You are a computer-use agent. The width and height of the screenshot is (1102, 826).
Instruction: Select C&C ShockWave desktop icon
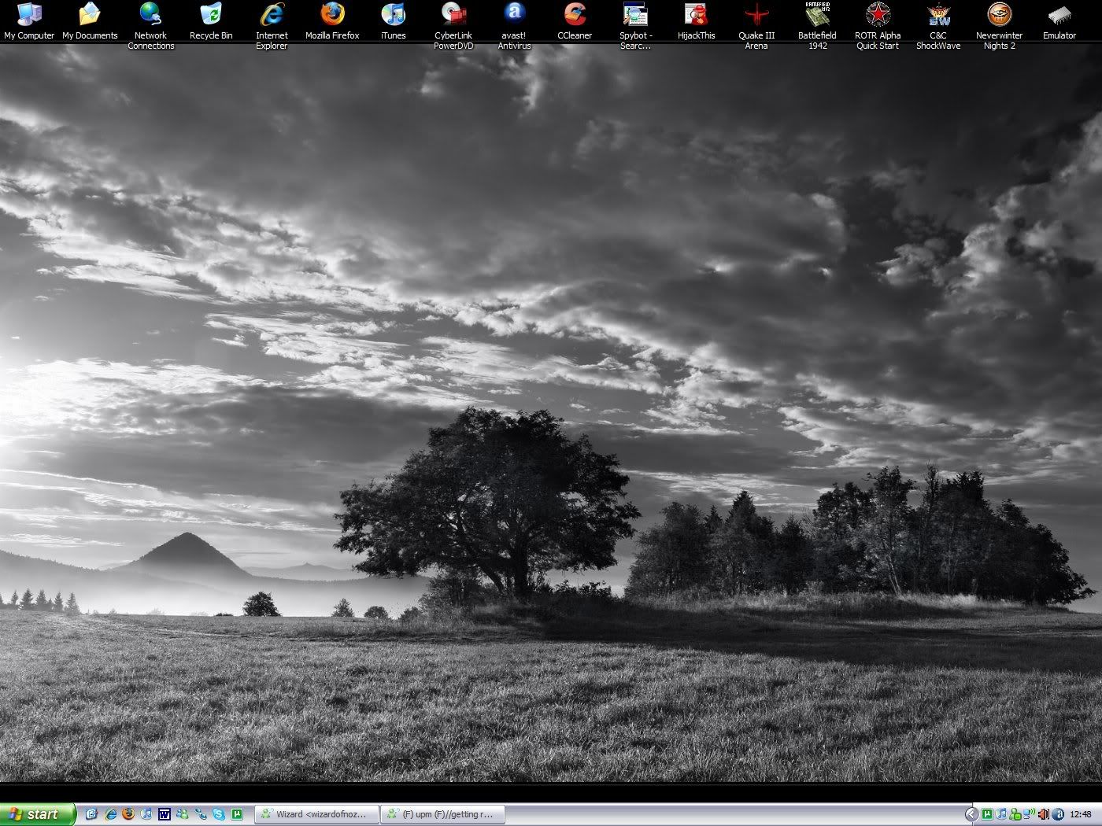tap(938, 26)
